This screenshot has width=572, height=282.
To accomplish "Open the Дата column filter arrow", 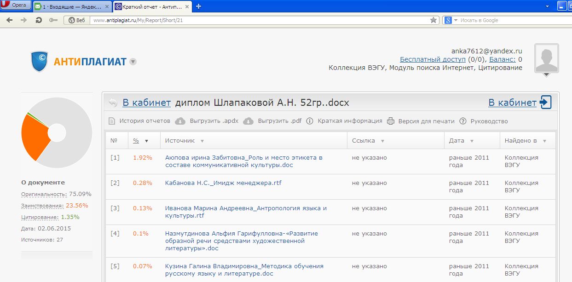I will coord(472,141).
